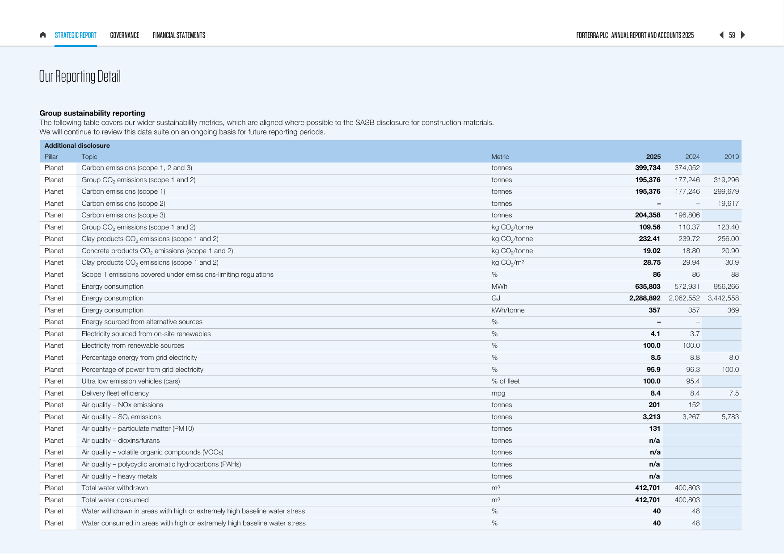Click the 2025 column header
Viewport: 784px width, 554px height.
[x=653, y=157]
